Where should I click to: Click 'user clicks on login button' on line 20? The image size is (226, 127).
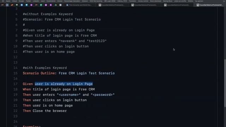point(60,100)
